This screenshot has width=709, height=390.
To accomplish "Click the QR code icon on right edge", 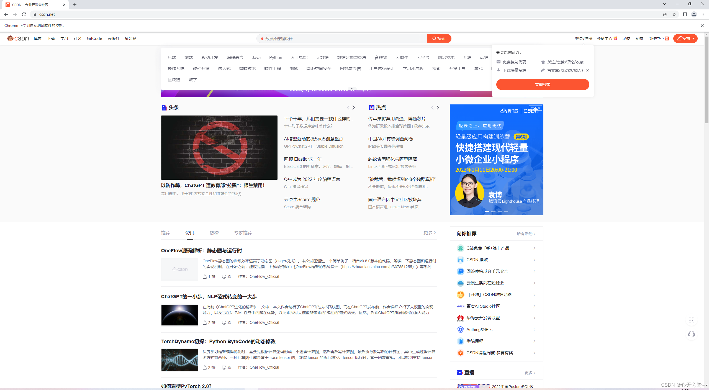I will pyautogui.click(x=691, y=320).
